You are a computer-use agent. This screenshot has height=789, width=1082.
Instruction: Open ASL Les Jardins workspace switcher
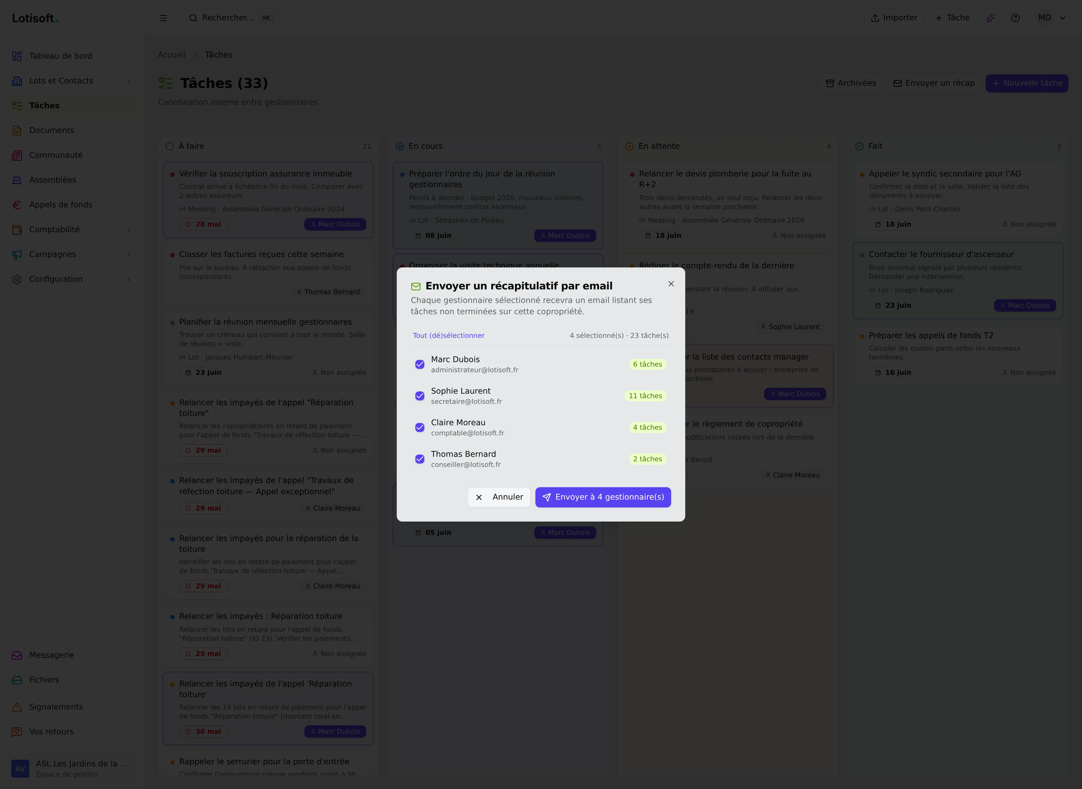coord(72,768)
